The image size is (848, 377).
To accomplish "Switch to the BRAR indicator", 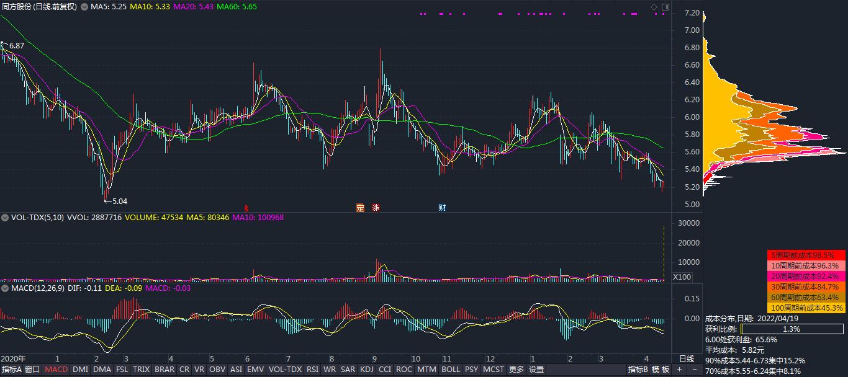I will pyautogui.click(x=165, y=370).
